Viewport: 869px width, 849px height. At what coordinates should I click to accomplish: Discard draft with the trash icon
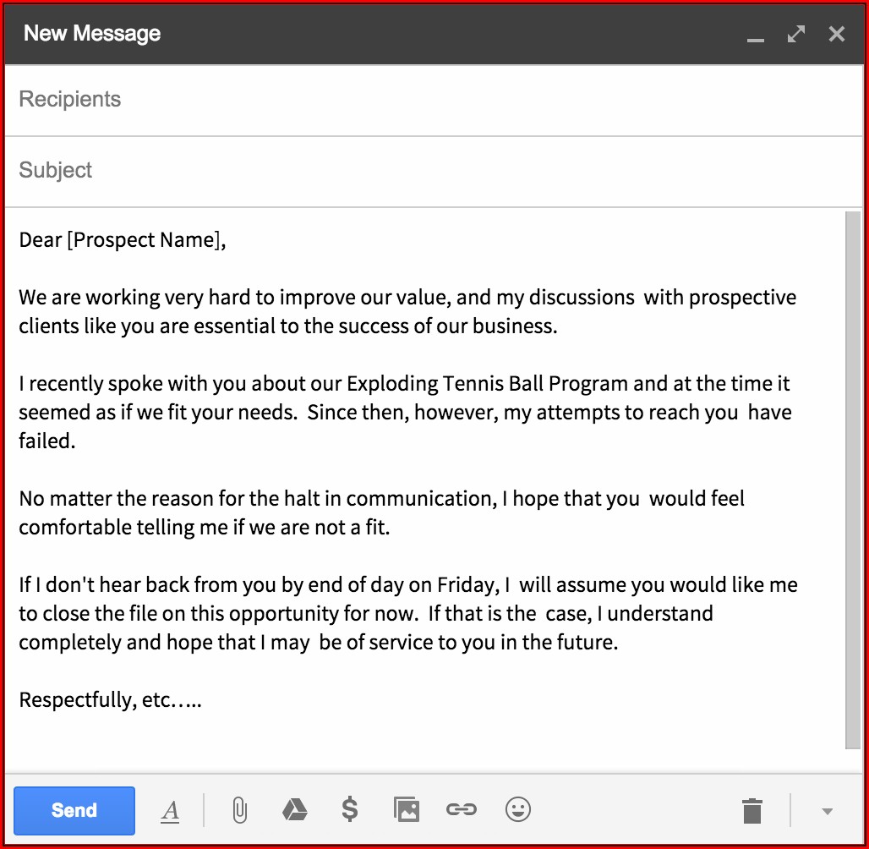[751, 810]
